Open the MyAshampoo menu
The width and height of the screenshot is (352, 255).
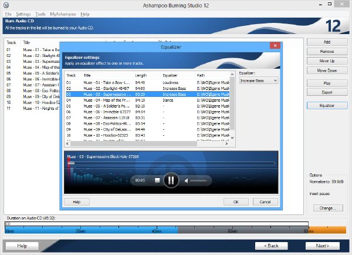[63, 14]
